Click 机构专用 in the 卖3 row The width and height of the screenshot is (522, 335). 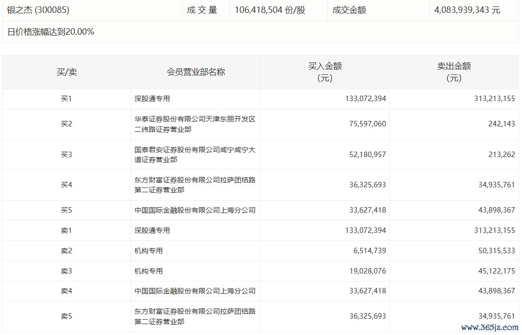pyautogui.click(x=149, y=272)
